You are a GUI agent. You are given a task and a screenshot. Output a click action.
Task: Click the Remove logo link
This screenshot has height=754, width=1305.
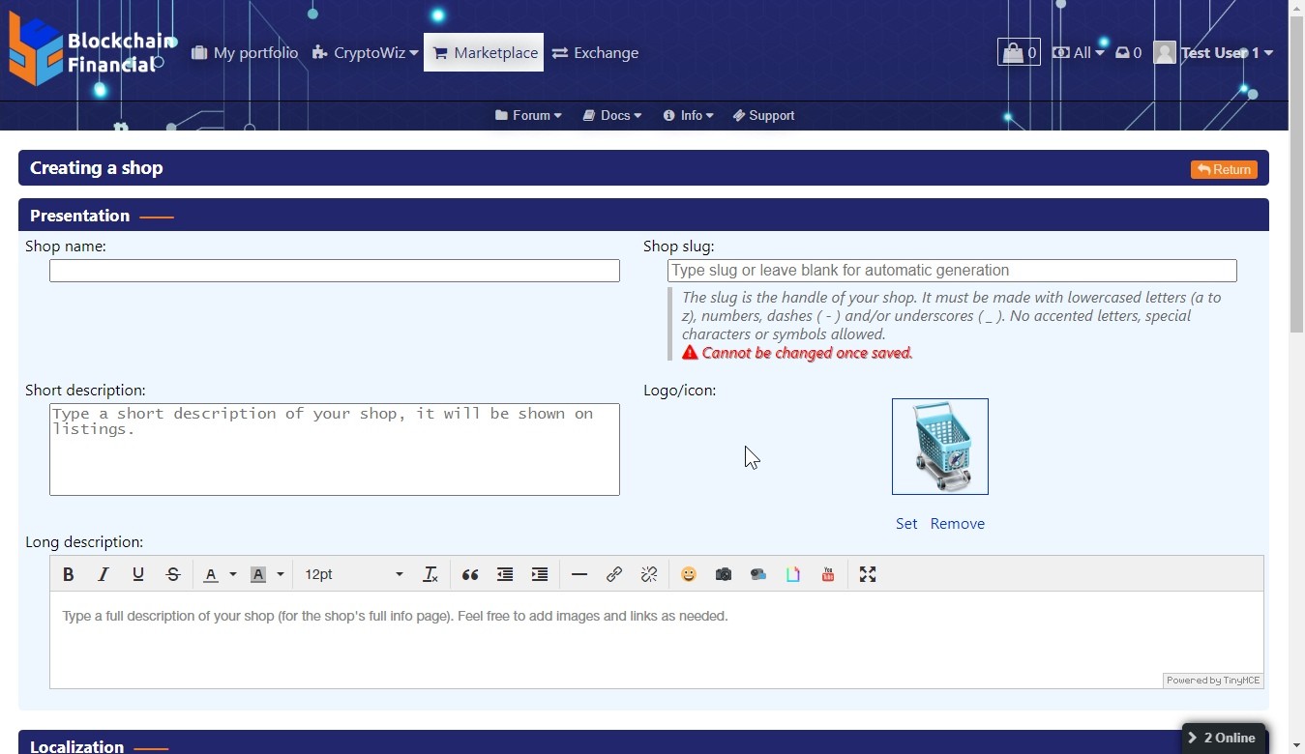click(x=957, y=524)
